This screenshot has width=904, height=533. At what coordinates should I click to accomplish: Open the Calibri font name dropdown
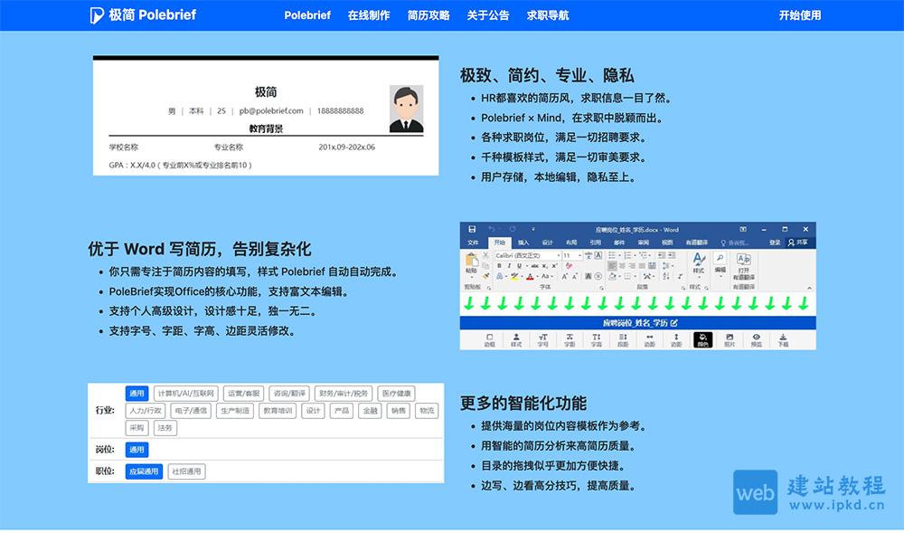point(526,255)
